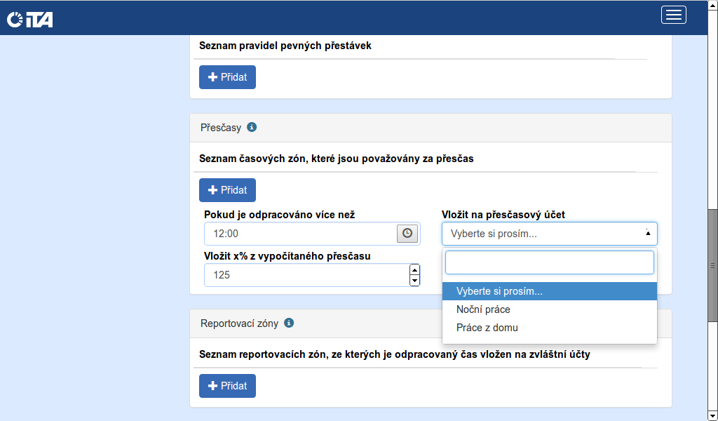This screenshot has width=718, height=421.
Task: Increase the overtime percentage with the up arrow
Action: 414,270
